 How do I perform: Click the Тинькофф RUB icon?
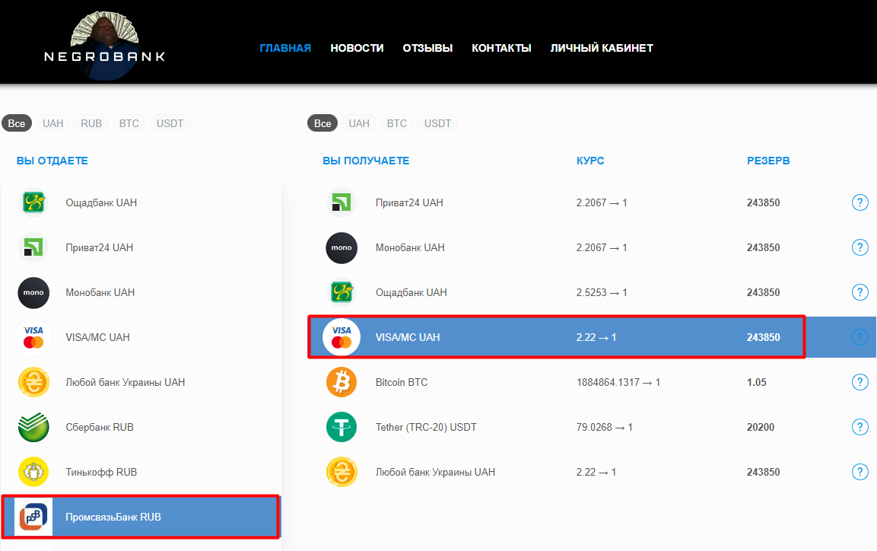(33, 472)
